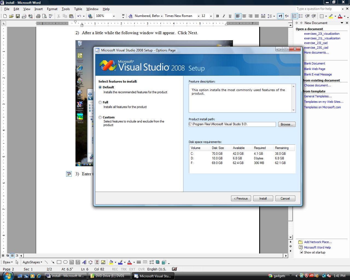Open exercises_23i_vizualization recent document

[x=322, y=34]
